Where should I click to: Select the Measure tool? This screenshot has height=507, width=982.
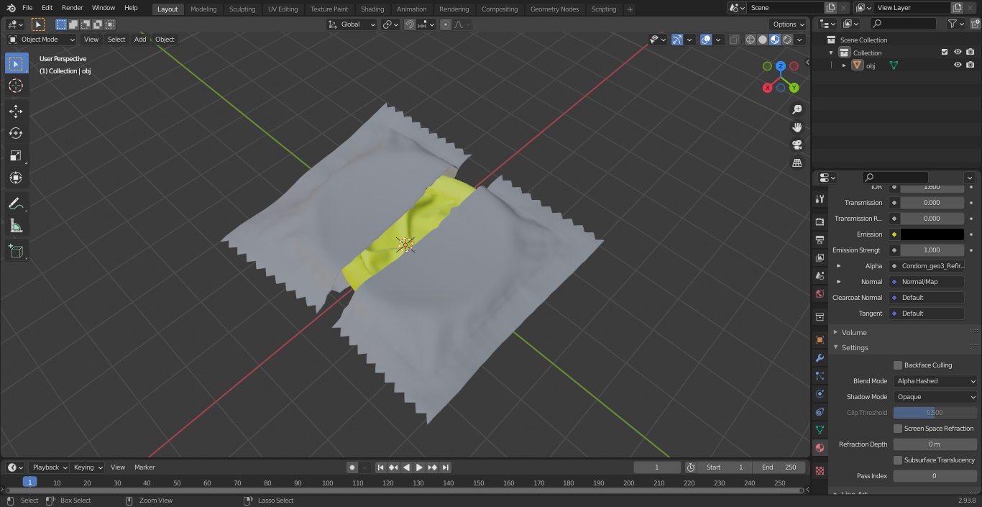pyautogui.click(x=16, y=226)
